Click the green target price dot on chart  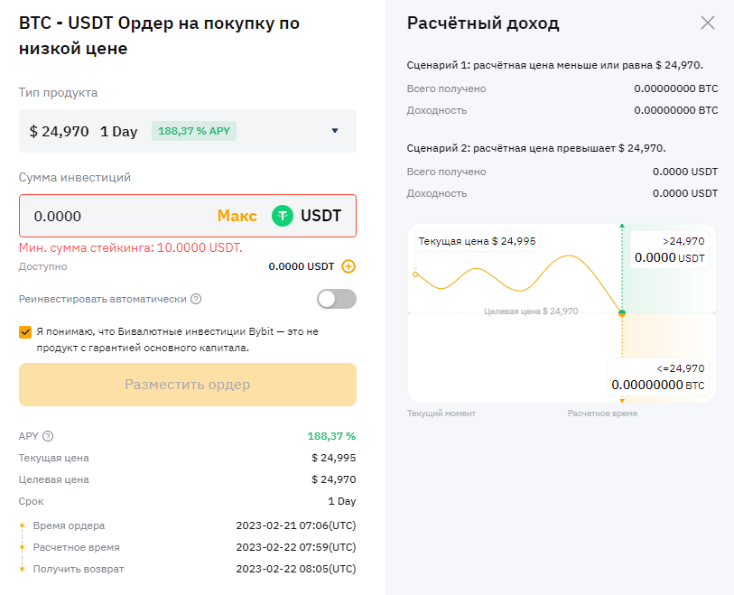[621, 312]
